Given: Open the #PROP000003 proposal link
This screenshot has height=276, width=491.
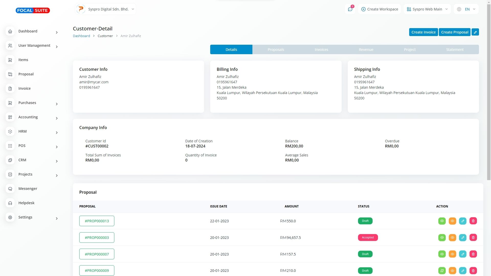Looking at the screenshot, I should pos(97,238).
